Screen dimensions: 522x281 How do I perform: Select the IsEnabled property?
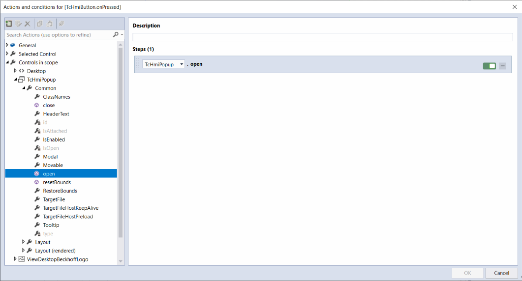[54, 140]
